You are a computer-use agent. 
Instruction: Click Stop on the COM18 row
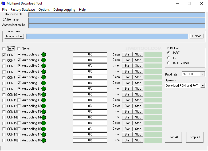(138, 140)
